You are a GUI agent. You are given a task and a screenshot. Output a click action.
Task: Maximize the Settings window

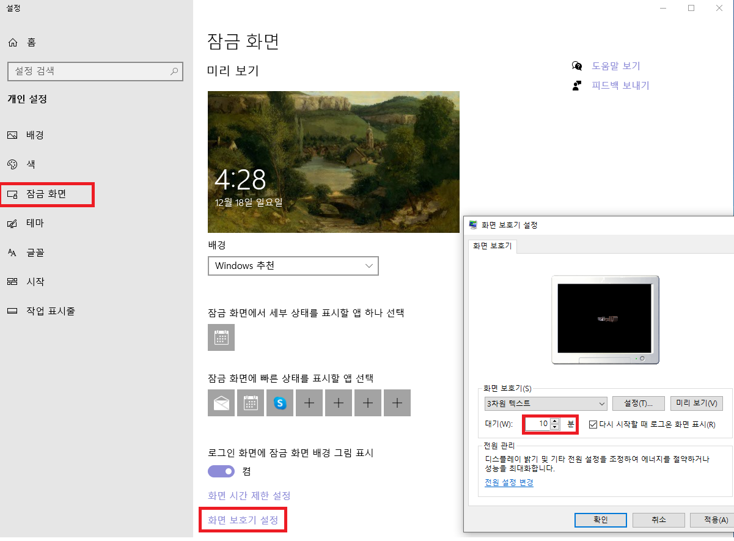click(691, 8)
